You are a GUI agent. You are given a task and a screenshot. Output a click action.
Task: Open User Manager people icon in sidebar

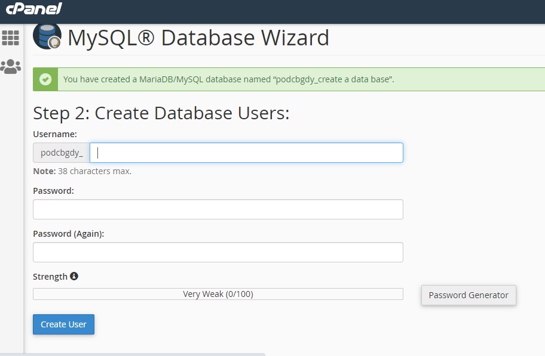click(x=10, y=66)
